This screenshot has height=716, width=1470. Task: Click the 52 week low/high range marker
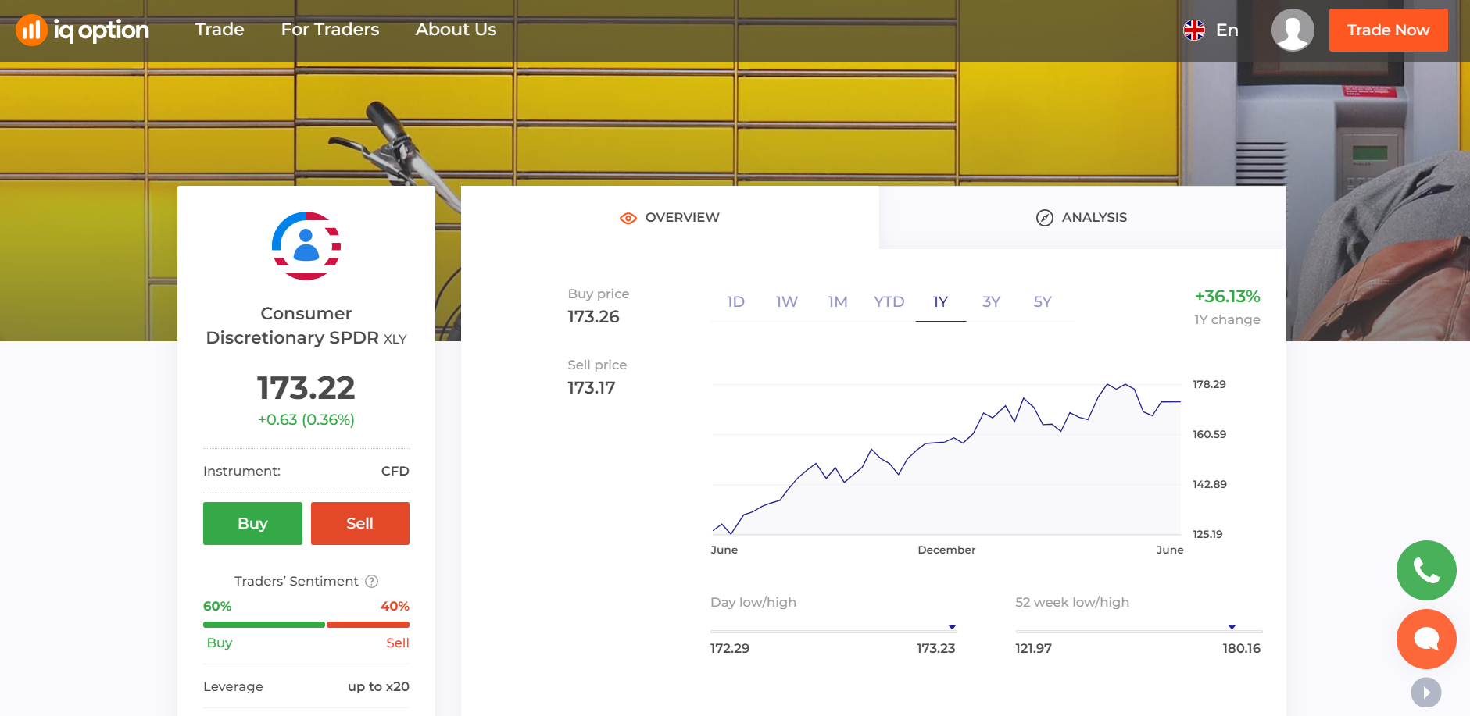[x=1232, y=627]
